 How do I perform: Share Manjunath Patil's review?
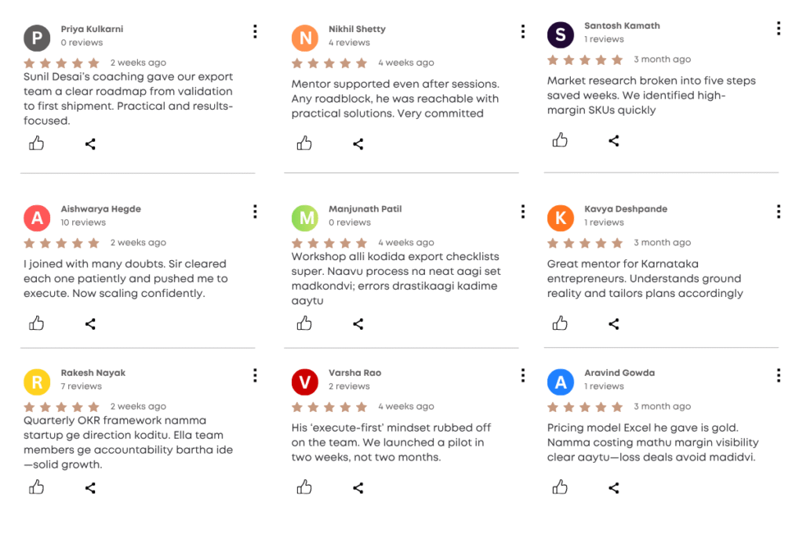coord(358,324)
